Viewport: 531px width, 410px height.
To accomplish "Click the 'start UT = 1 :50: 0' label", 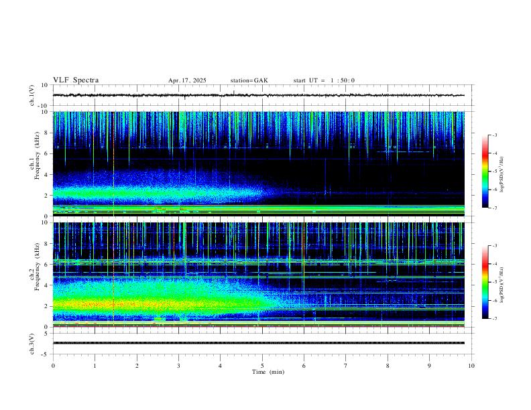I will pos(324,80).
